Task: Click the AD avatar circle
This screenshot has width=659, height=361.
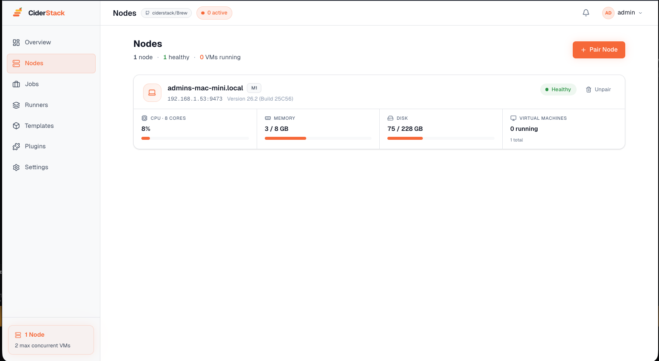Action: [608, 13]
